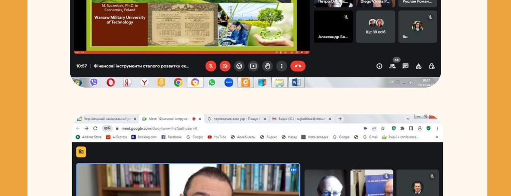Open Zoom from the taskbar

pyautogui.click(x=229, y=82)
